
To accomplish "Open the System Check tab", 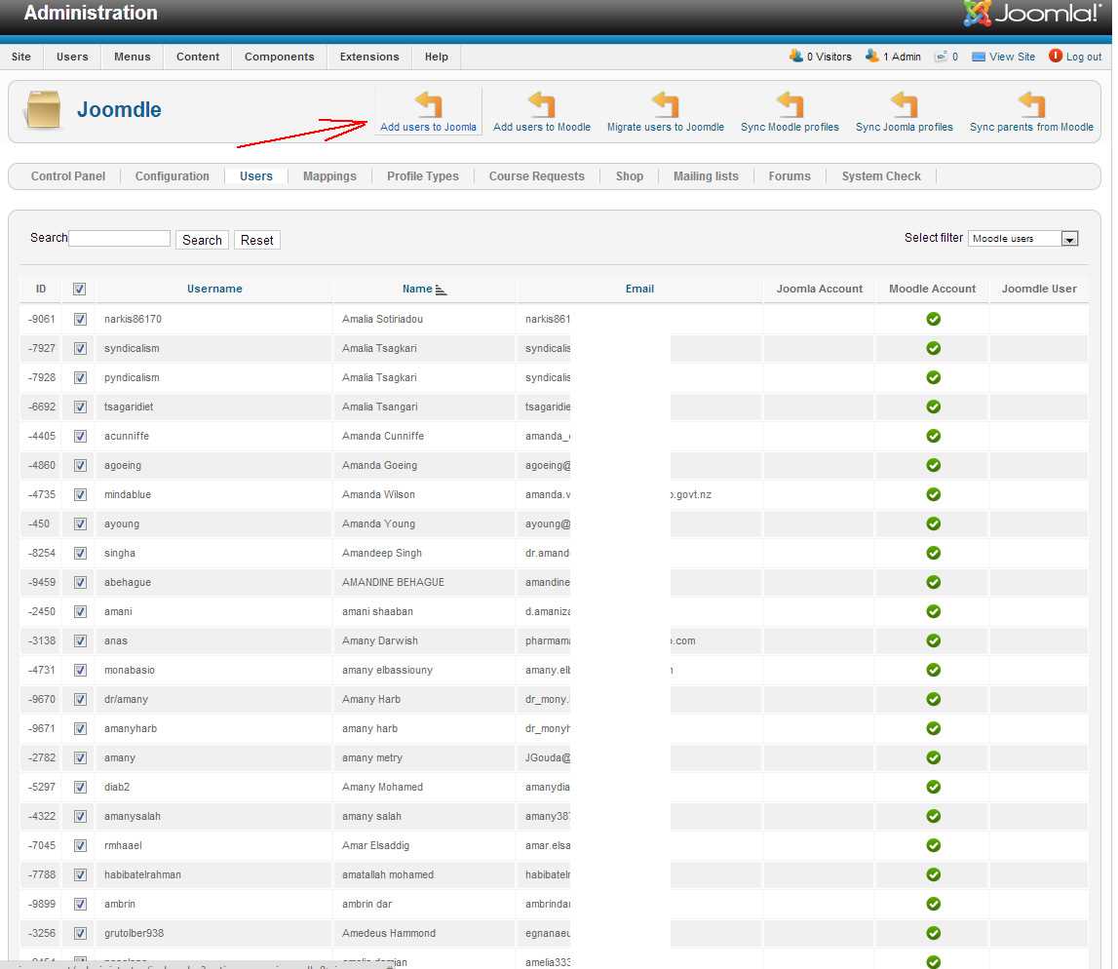I will [881, 176].
